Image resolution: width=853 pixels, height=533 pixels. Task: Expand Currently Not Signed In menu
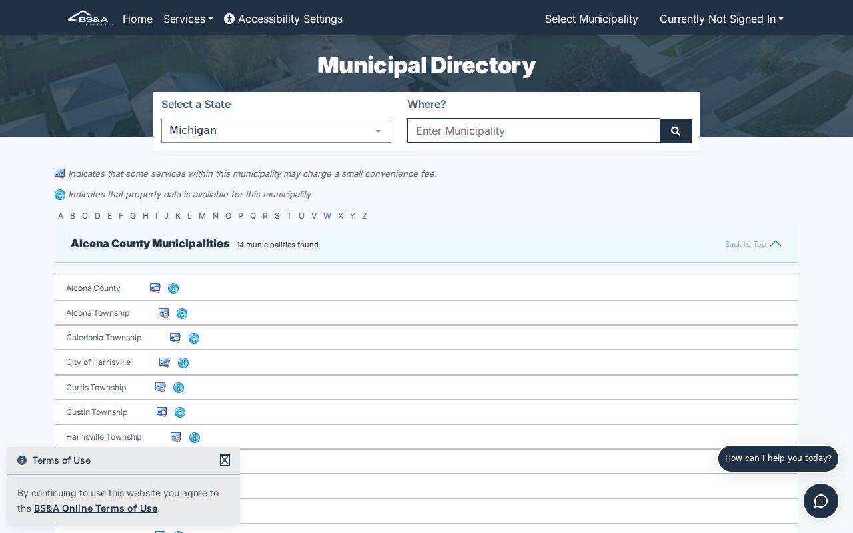pos(722,19)
